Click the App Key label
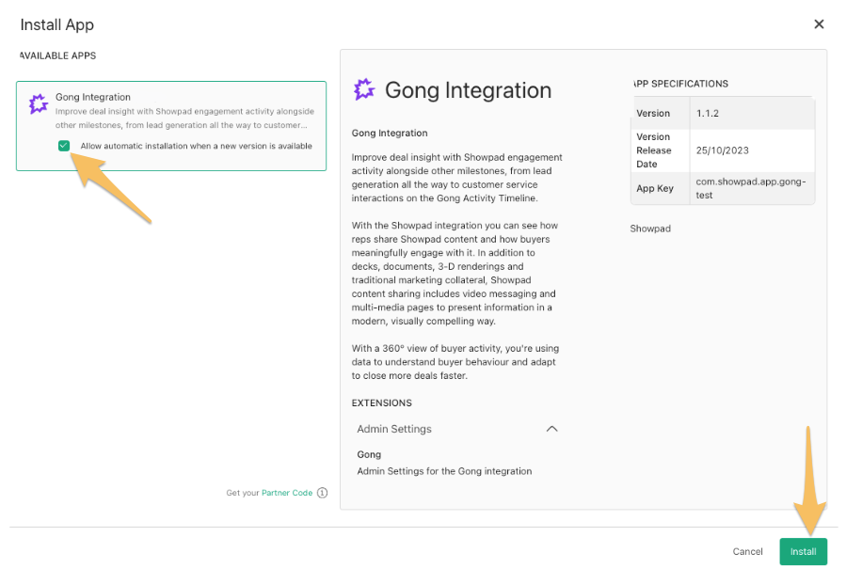Image resolution: width=846 pixels, height=584 pixels. point(654,188)
